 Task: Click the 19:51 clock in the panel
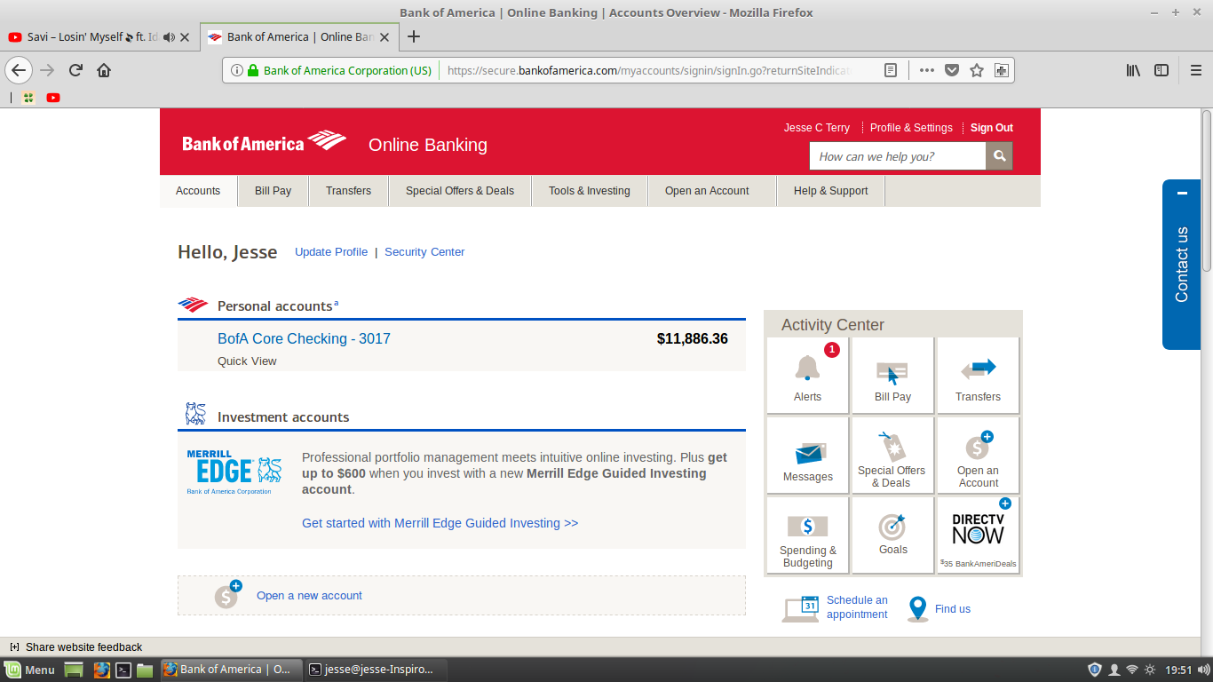point(1177,670)
